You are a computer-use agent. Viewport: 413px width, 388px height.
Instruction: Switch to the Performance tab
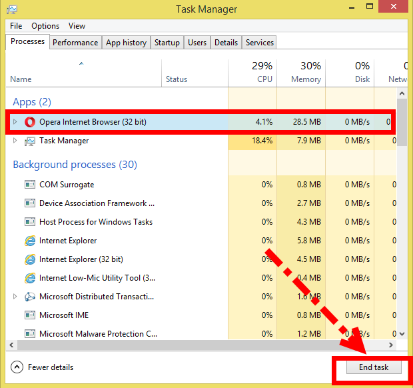pyautogui.click(x=75, y=43)
